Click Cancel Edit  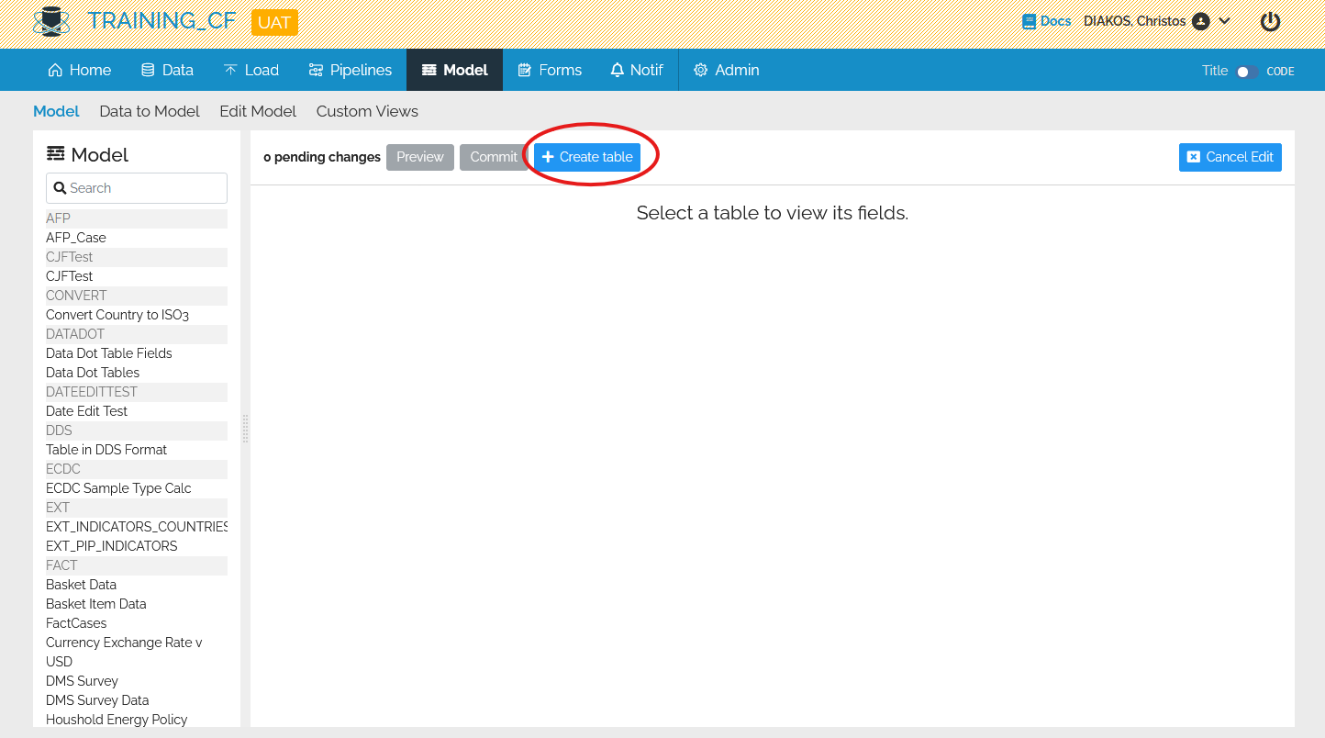pyautogui.click(x=1230, y=156)
